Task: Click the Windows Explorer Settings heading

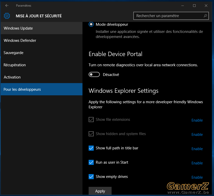Action: tap(124, 91)
